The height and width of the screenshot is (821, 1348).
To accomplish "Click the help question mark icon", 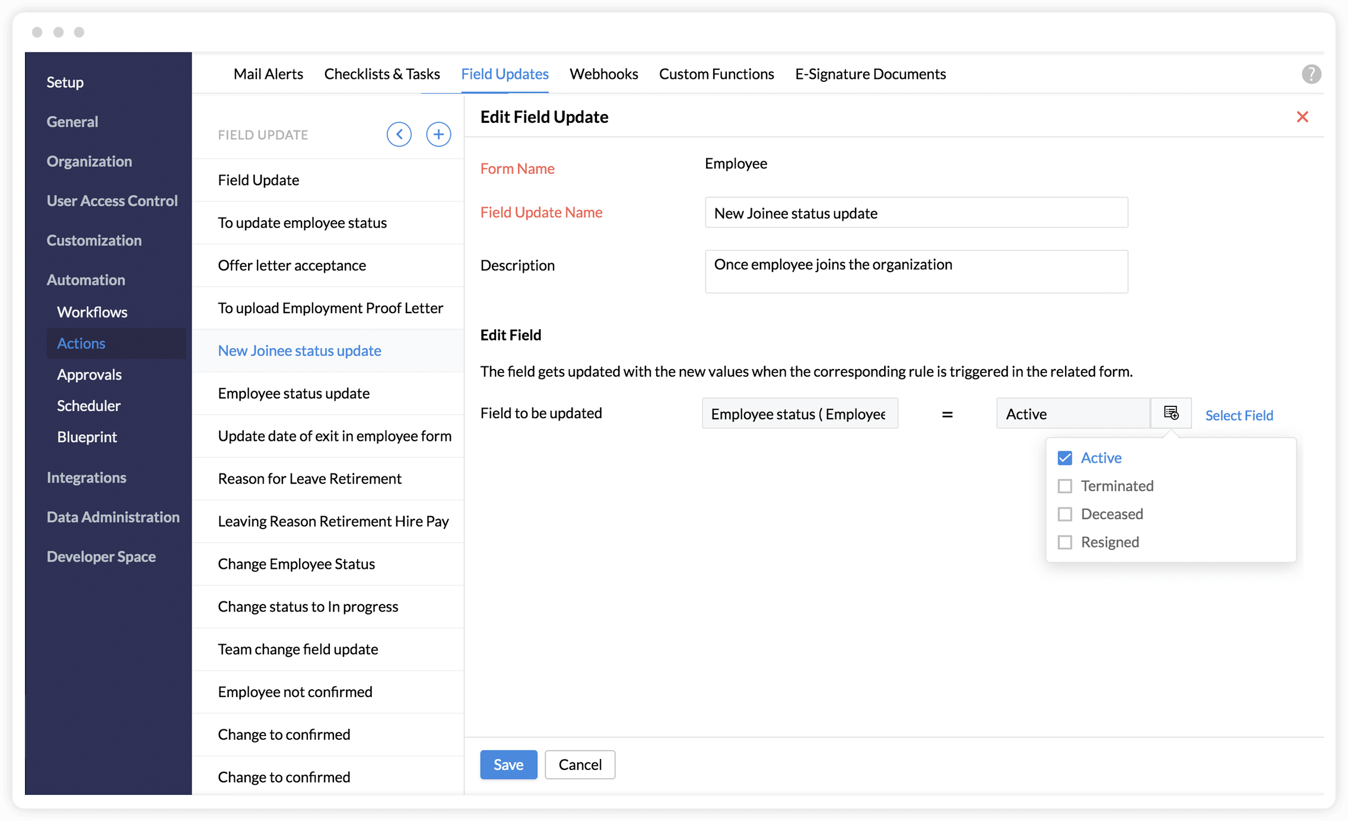I will click(1311, 74).
